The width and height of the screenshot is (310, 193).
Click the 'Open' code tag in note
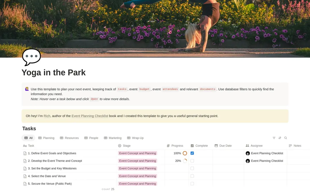pyautogui.click(x=94, y=99)
